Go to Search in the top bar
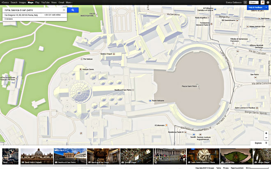Screen dimensions: 271x169 (x=14, y=2)
